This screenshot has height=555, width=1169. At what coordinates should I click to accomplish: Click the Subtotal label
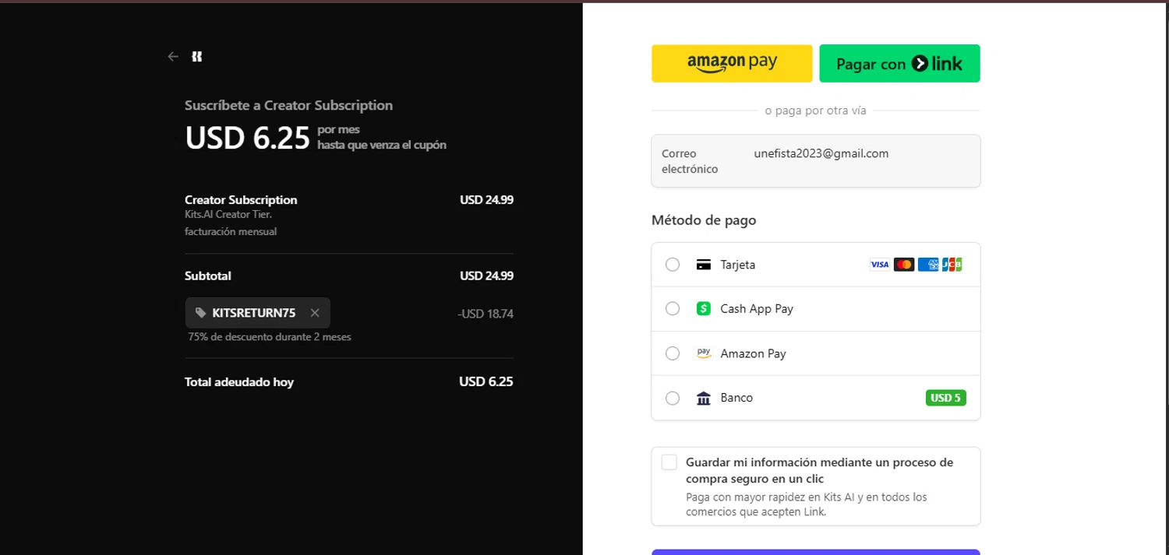208,276
